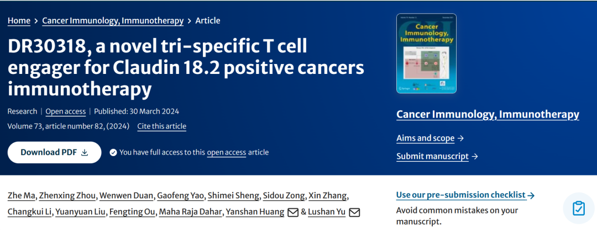
Task: Click the Aims and scope link
Action: pos(425,138)
